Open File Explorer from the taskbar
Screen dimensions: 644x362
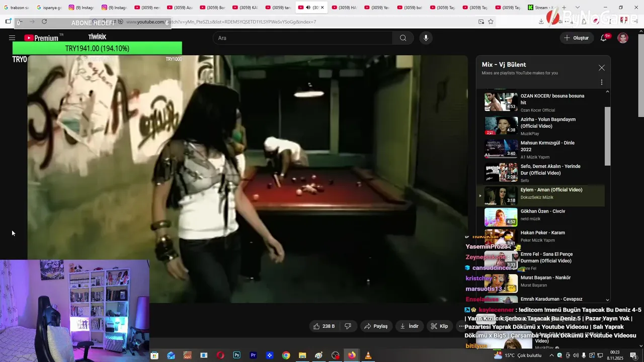point(302,355)
